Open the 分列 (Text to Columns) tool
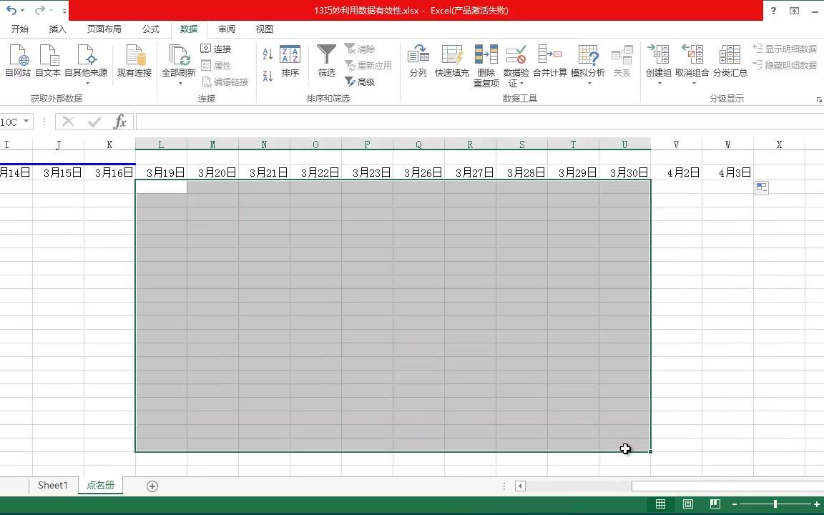Image resolution: width=824 pixels, height=515 pixels. click(x=418, y=62)
